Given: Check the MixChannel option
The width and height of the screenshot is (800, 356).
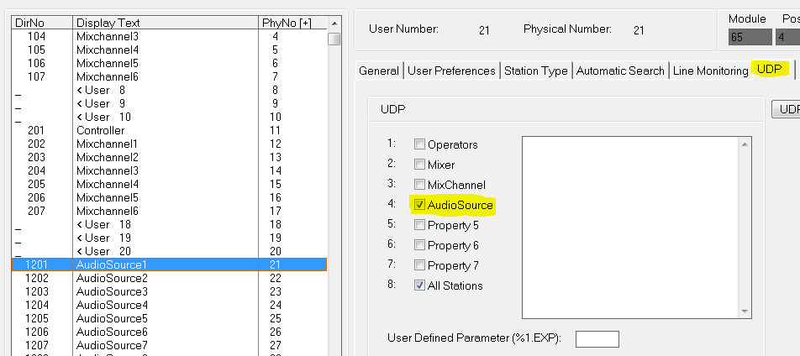Looking at the screenshot, I should click(x=420, y=185).
